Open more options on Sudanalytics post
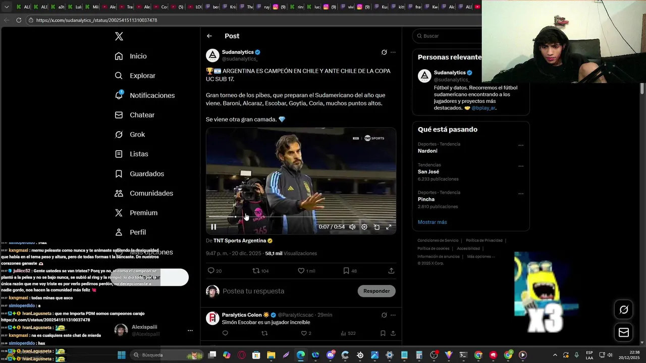The image size is (646, 363). click(393, 52)
